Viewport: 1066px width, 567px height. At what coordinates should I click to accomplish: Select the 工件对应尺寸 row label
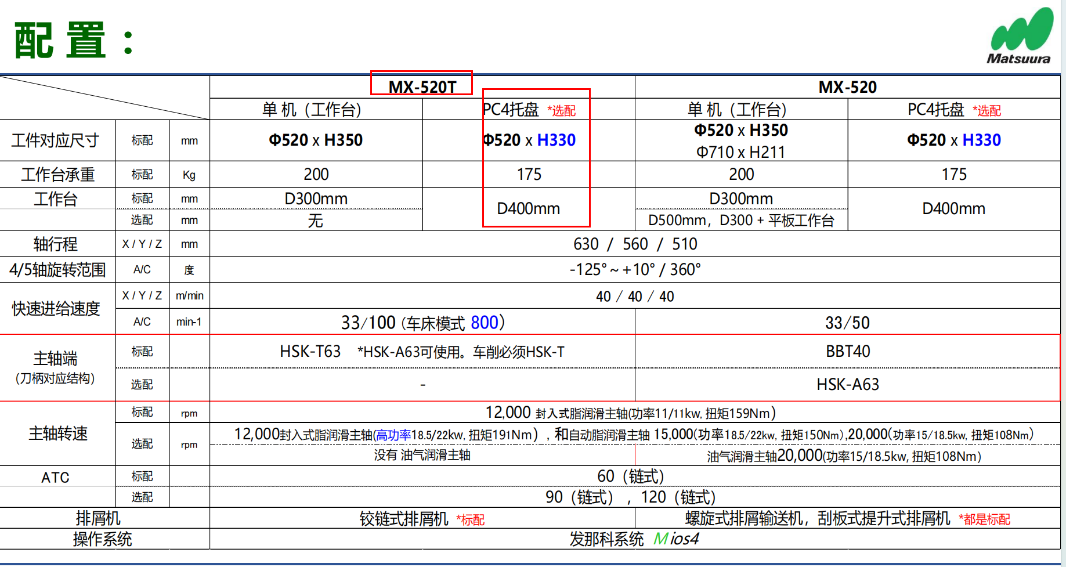[x=55, y=140]
